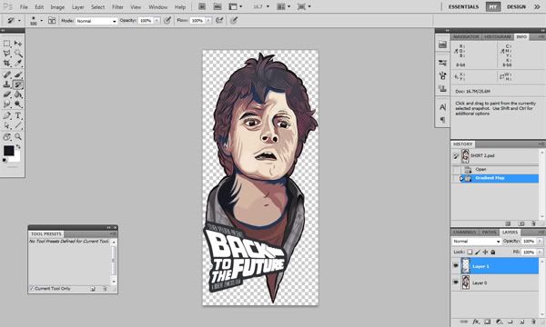The width and height of the screenshot is (546, 327).
Task: Select the Quick Selection tool
Action: click(18, 54)
